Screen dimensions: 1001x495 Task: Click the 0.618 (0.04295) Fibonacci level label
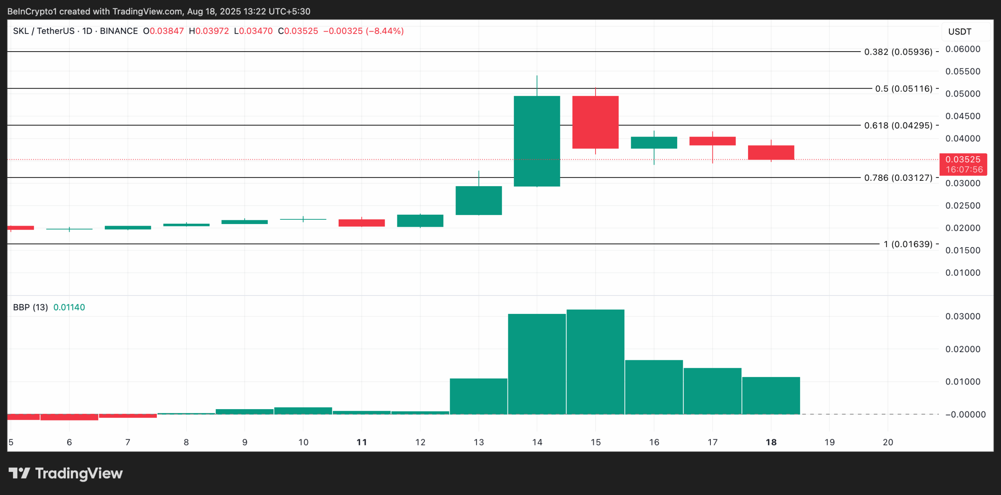[x=901, y=125]
